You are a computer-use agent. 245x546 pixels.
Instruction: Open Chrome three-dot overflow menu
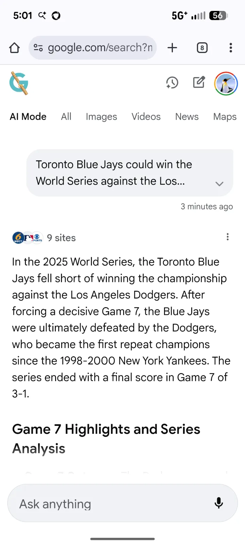click(231, 48)
